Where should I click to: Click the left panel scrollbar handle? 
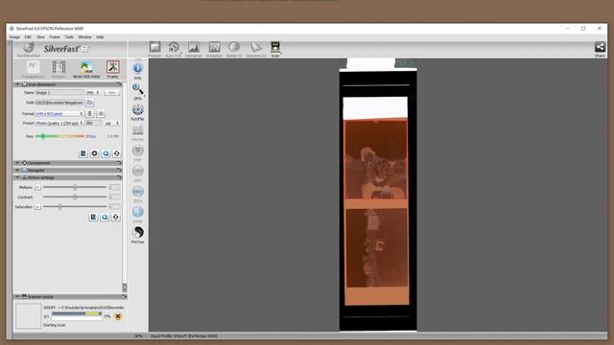pos(125,287)
